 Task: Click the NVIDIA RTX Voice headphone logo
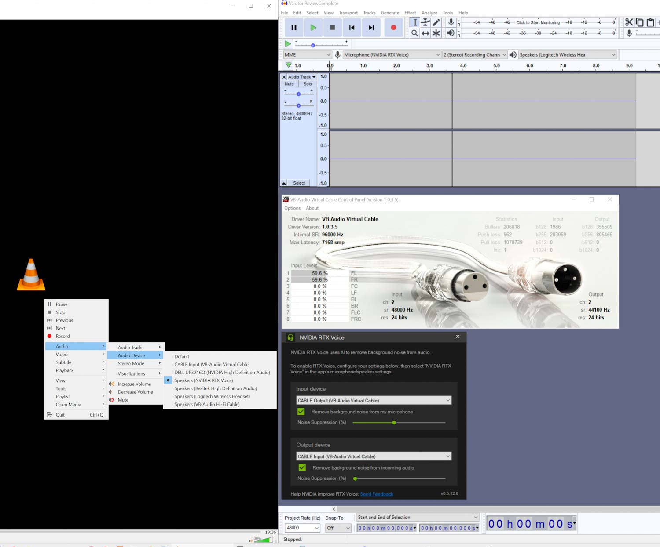point(290,337)
